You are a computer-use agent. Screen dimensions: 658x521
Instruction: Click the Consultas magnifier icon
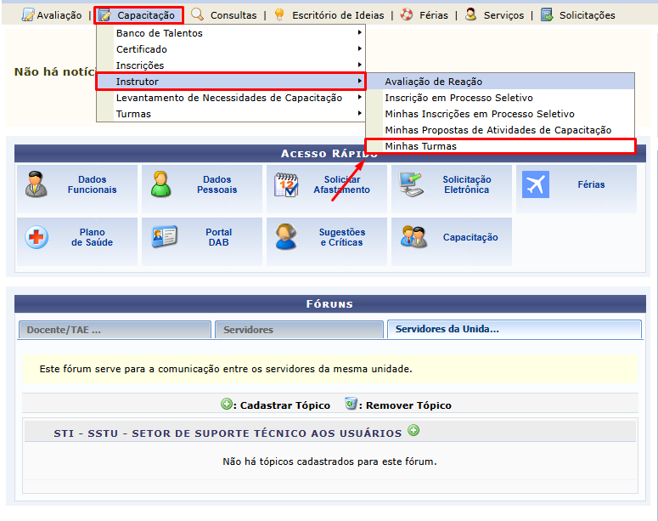(197, 14)
